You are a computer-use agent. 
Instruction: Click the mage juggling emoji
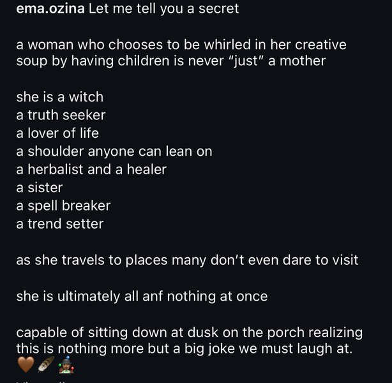66,364
